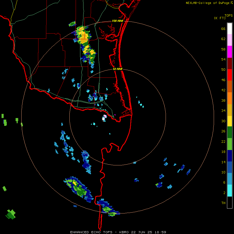
Task: Click the legend value 26
Action: pos(223,131)
